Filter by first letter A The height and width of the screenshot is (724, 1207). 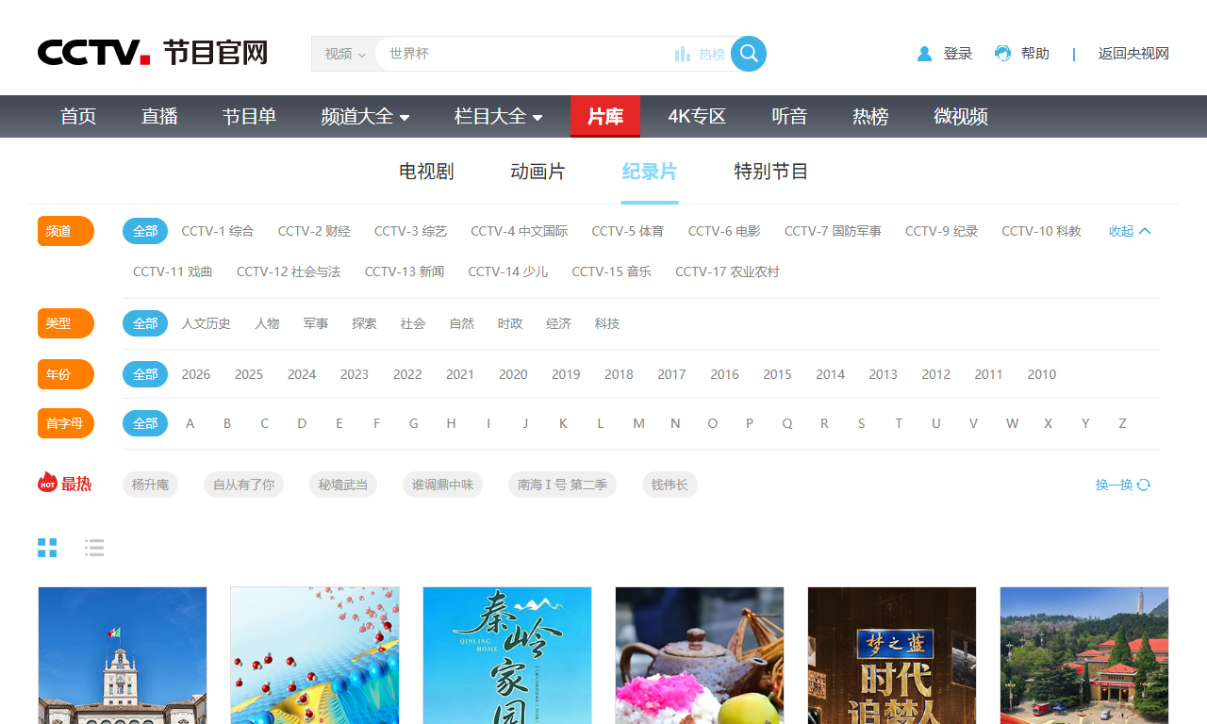(x=190, y=423)
